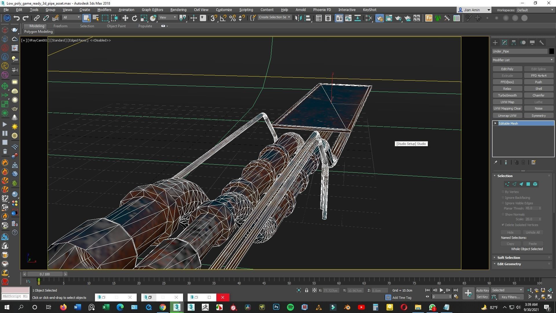The width and height of the screenshot is (556, 313).
Task: Select the Polygon sub-object mode icon
Action: (528, 184)
